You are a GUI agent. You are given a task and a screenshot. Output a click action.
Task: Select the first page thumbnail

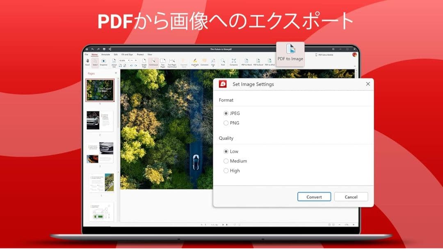pos(100,90)
